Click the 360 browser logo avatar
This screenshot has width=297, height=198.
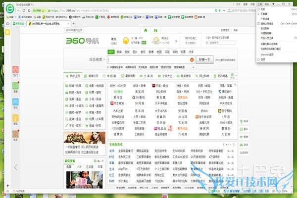[x=10, y=8]
